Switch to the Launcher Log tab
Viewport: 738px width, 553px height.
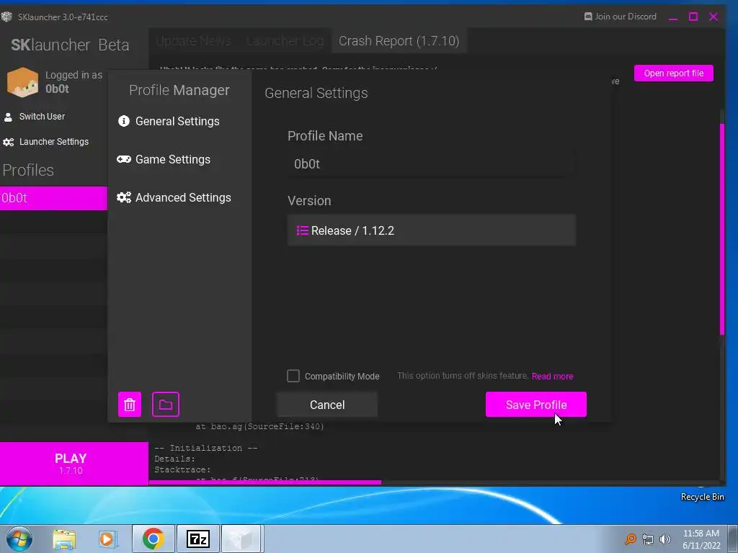tap(285, 41)
